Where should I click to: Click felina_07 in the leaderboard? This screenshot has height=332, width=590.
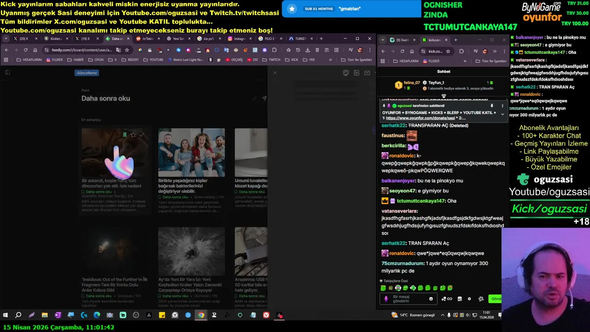pos(412,83)
